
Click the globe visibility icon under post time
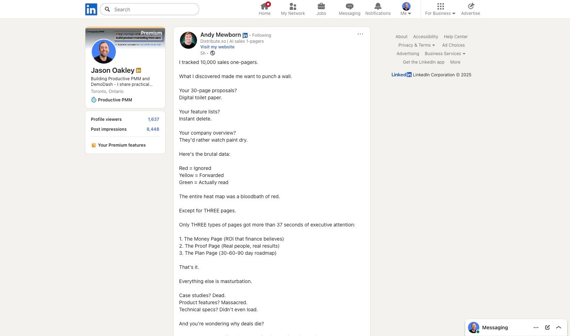click(213, 53)
